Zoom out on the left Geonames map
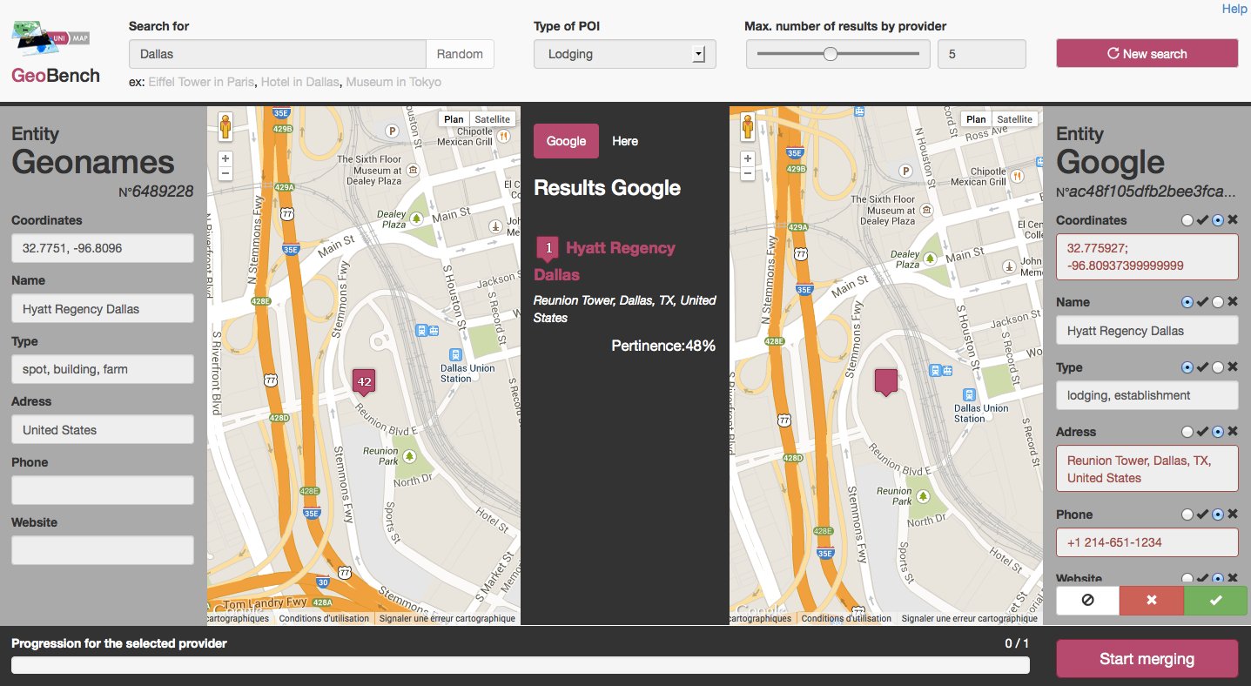The width and height of the screenshot is (1251, 686). (x=225, y=173)
